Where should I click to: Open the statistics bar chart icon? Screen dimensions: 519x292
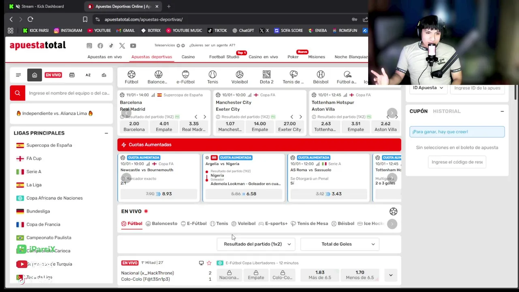point(104,75)
